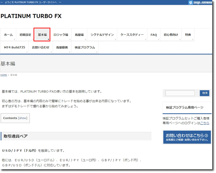Click into the search input field

(180, 93)
